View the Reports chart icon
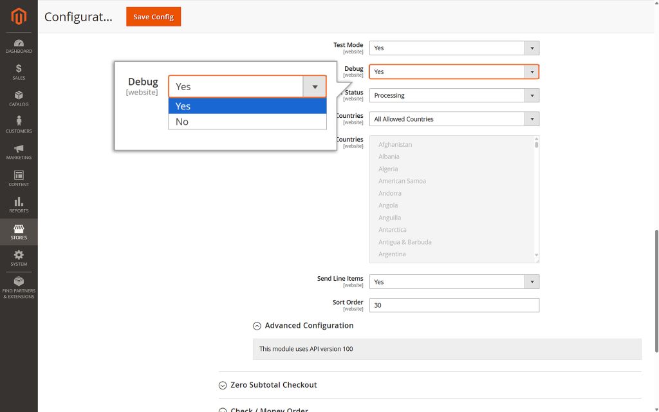Image resolution: width=659 pixels, height=412 pixels. point(19,203)
